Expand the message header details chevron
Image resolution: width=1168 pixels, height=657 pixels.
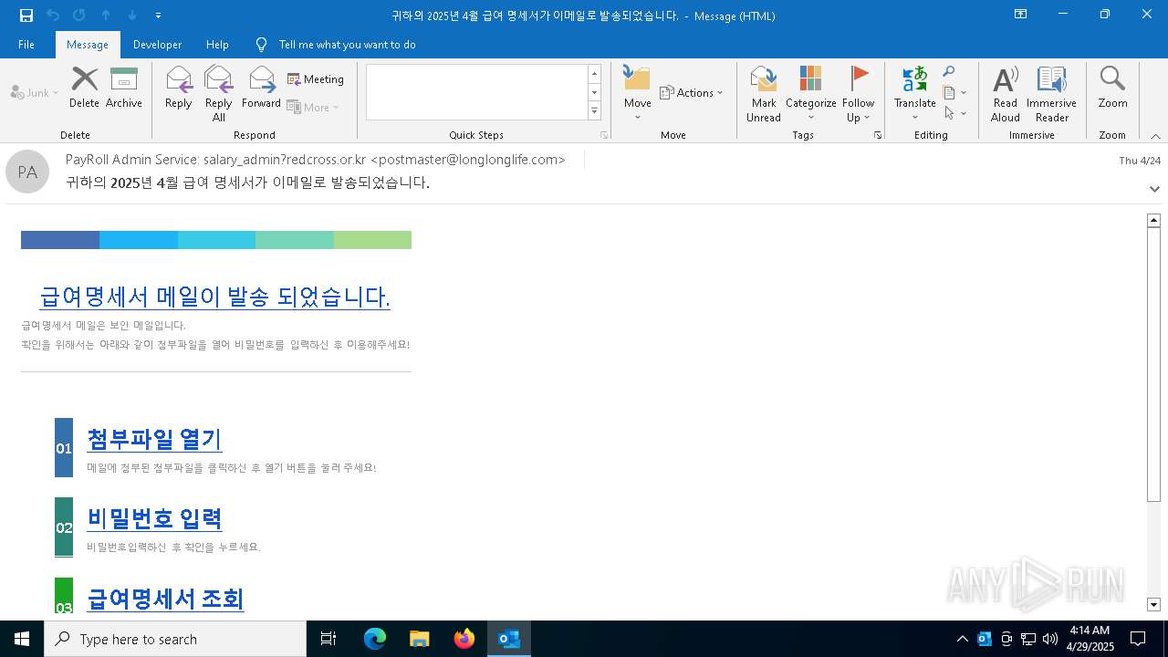click(1154, 189)
